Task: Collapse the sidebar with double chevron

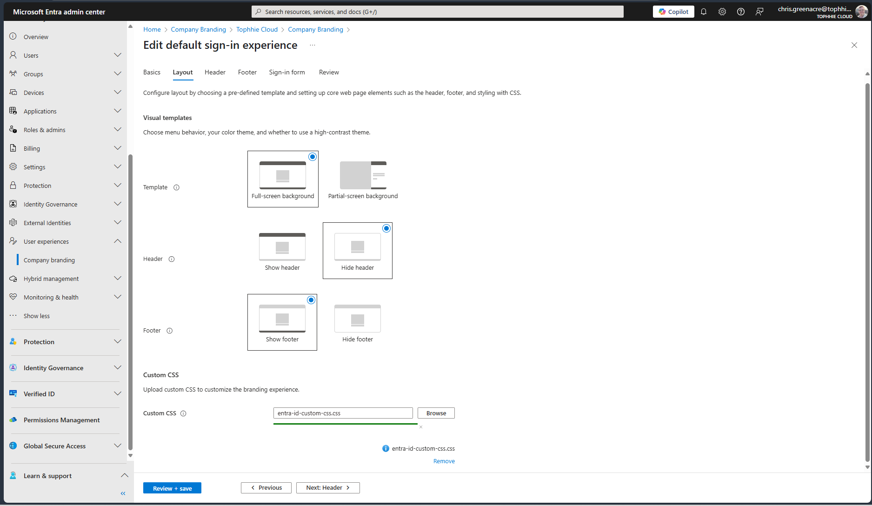Action: 123,493
